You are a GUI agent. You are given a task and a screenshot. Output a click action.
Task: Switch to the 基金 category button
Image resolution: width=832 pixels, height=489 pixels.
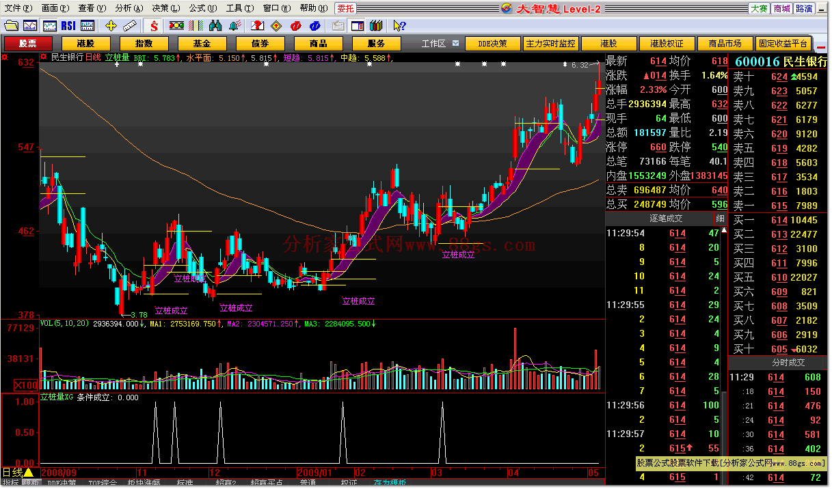click(201, 43)
